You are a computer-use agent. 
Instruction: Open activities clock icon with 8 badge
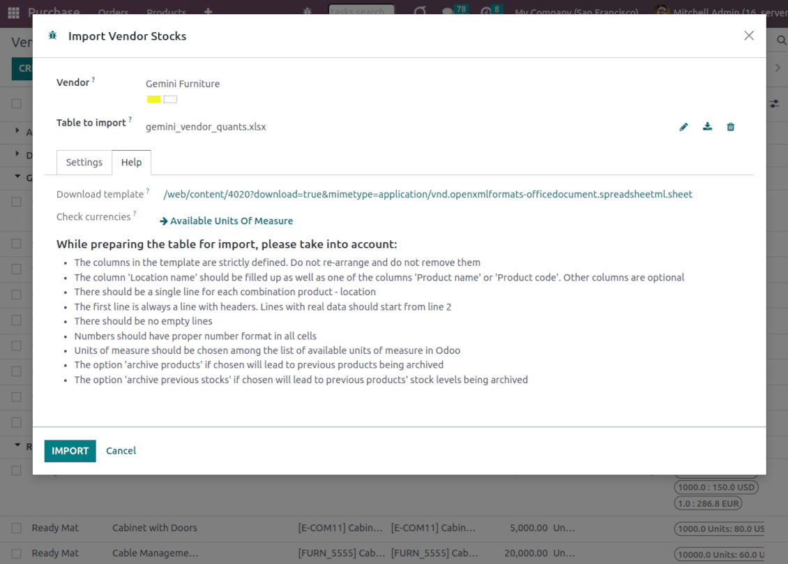click(x=491, y=10)
